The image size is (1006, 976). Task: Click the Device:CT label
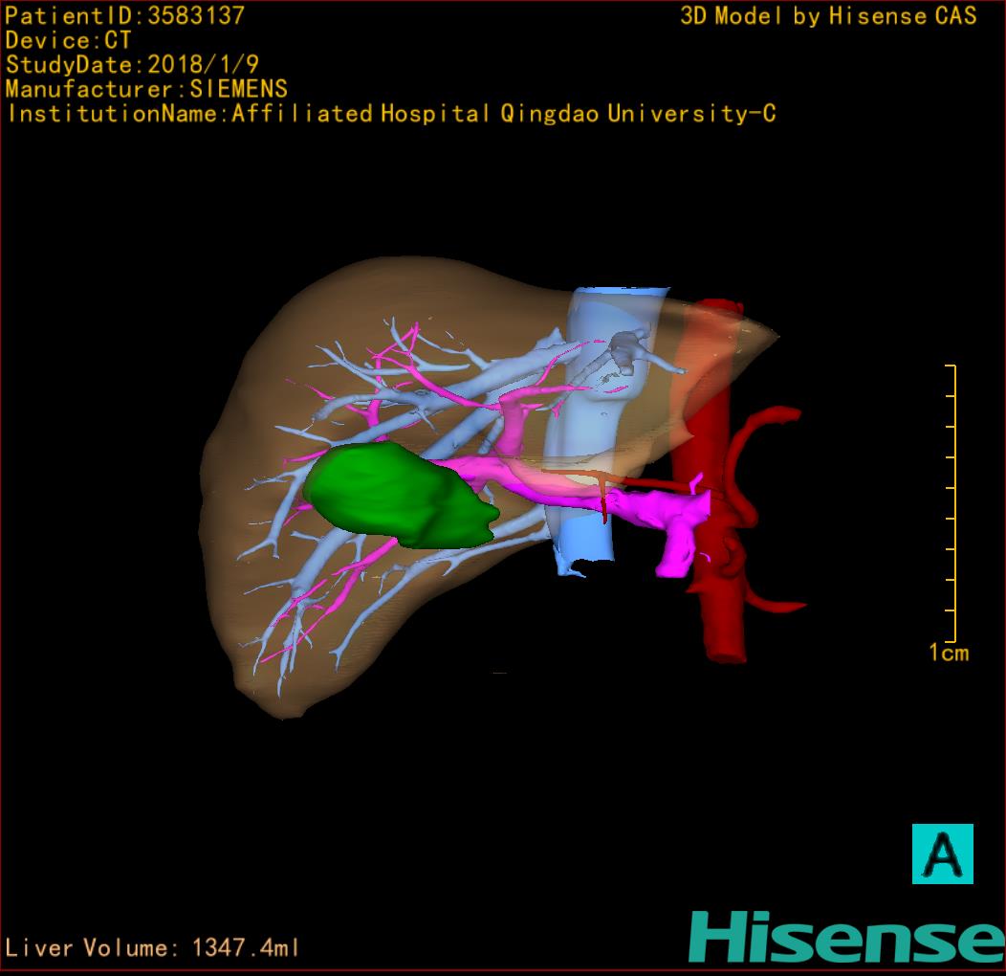(68, 40)
